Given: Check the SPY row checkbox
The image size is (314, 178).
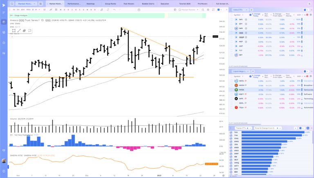Looking at the screenshot, I should pos(231,24).
